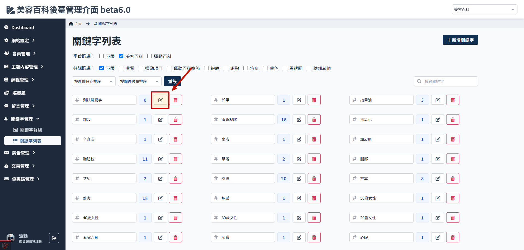Click the 蘆薈凝膠 keyword name field
This screenshot has width=524, height=250.
[243, 120]
